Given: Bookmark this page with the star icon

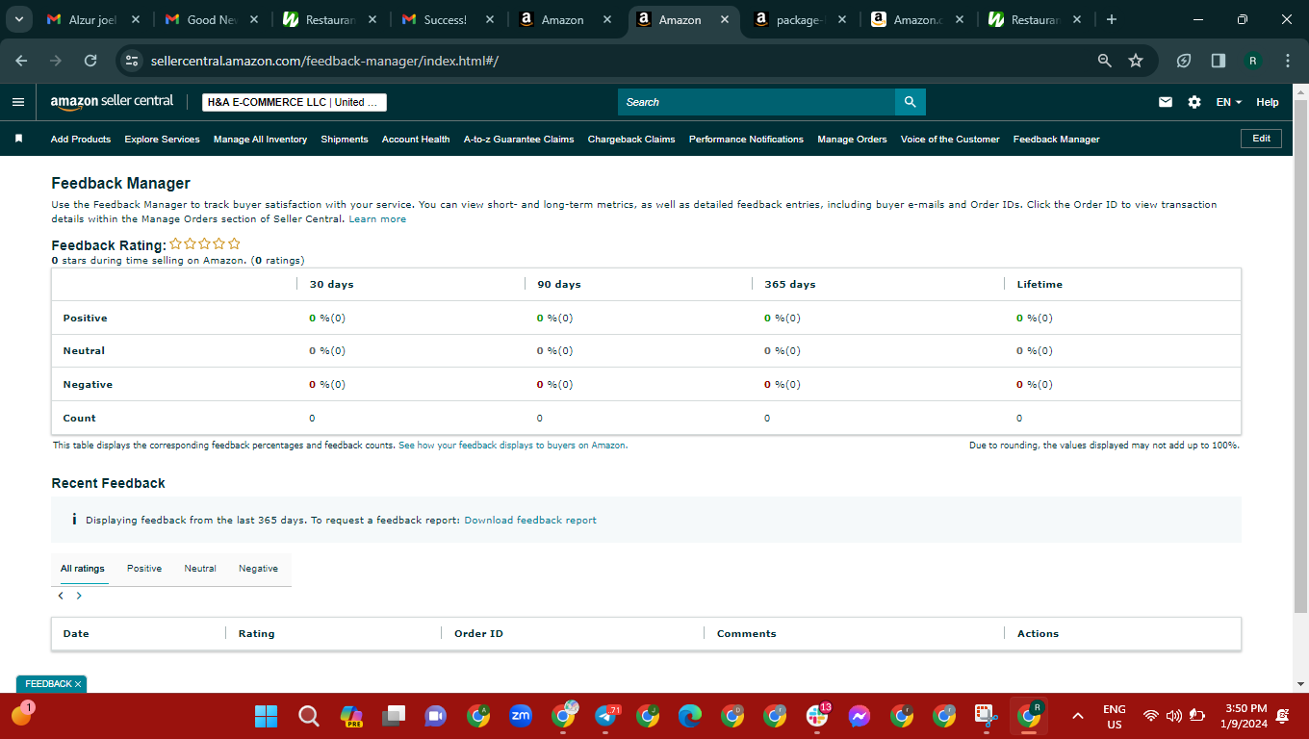Looking at the screenshot, I should (1136, 61).
